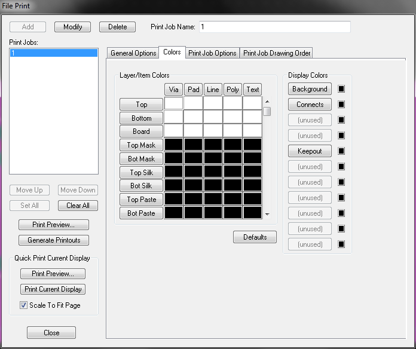This screenshot has width=416, height=349.
Task: Click the Modify button
Action: point(72,27)
